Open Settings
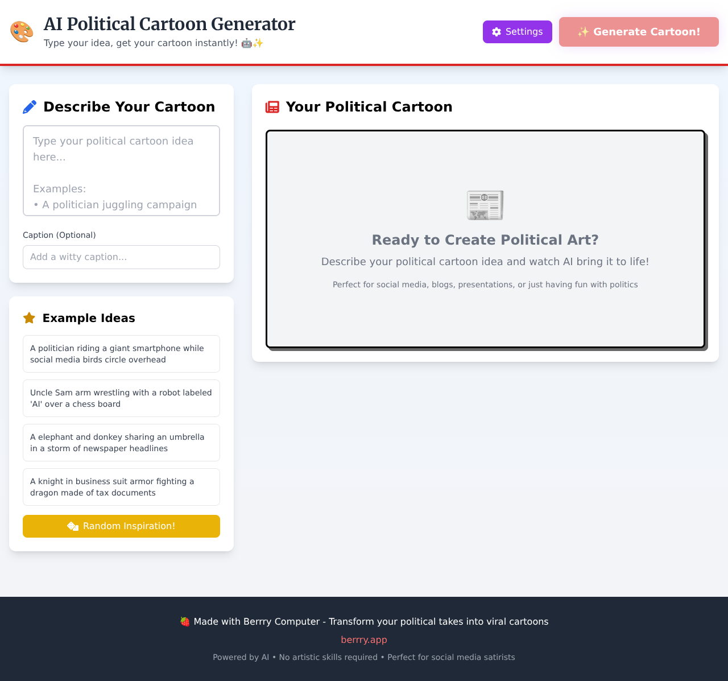728x681 pixels. click(x=517, y=32)
